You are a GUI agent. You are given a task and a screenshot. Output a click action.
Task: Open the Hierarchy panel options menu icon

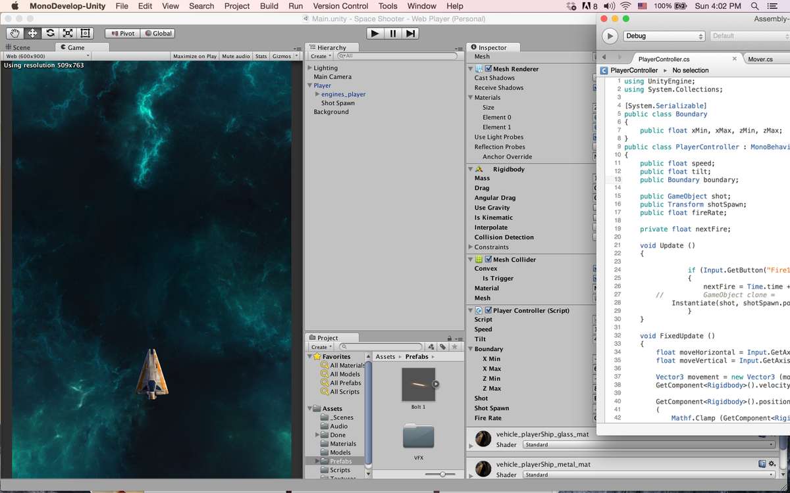[x=459, y=48]
